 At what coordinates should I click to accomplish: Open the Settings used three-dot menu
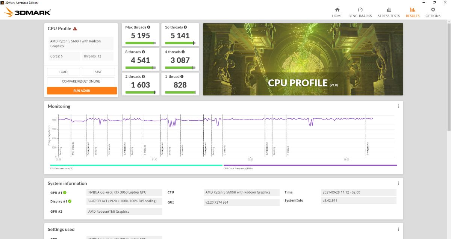[398, 229]
